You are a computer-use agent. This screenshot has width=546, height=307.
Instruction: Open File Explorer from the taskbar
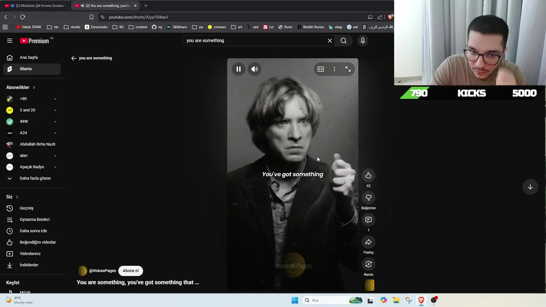396,300
